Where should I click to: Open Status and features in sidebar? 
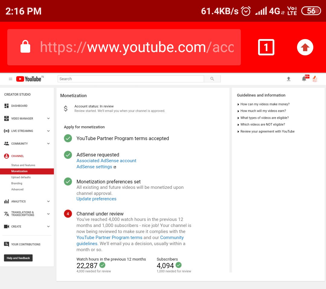(x=23, y=165)
